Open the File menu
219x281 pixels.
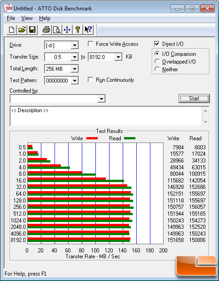[11, 18]
